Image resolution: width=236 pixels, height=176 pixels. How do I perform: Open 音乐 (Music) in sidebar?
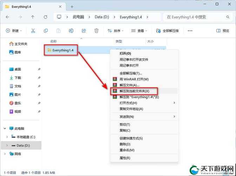15,103
